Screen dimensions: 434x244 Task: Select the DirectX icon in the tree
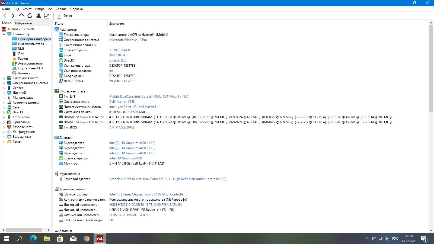coord(9,112)
